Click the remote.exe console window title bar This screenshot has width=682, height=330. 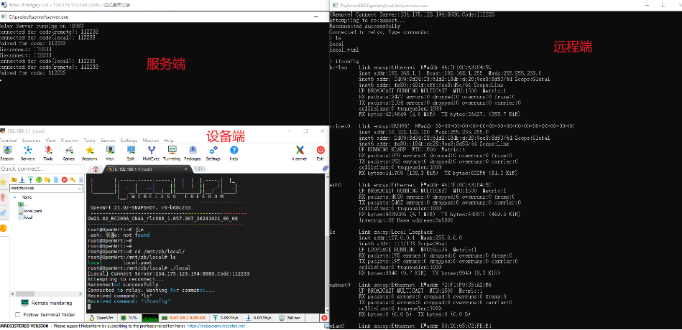click(x=505, y=5)
